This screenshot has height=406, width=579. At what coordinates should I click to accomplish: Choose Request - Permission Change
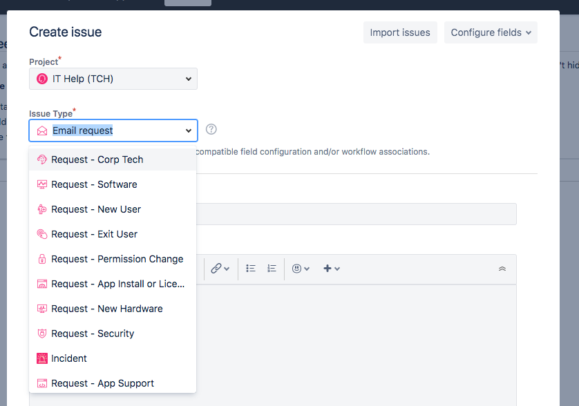113,259
